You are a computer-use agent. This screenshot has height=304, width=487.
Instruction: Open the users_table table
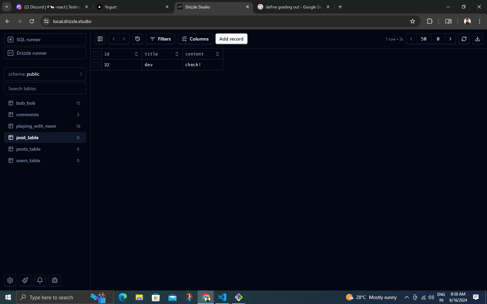coord(45,160)
